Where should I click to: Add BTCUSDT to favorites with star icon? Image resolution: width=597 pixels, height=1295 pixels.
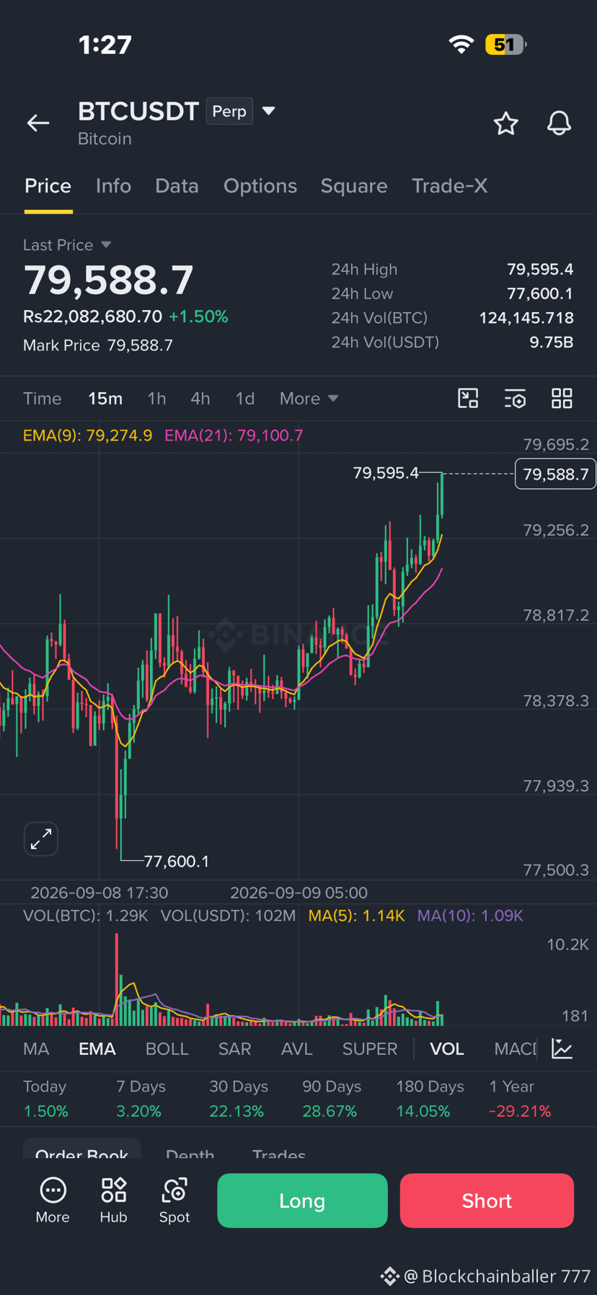tap(506, 123)
